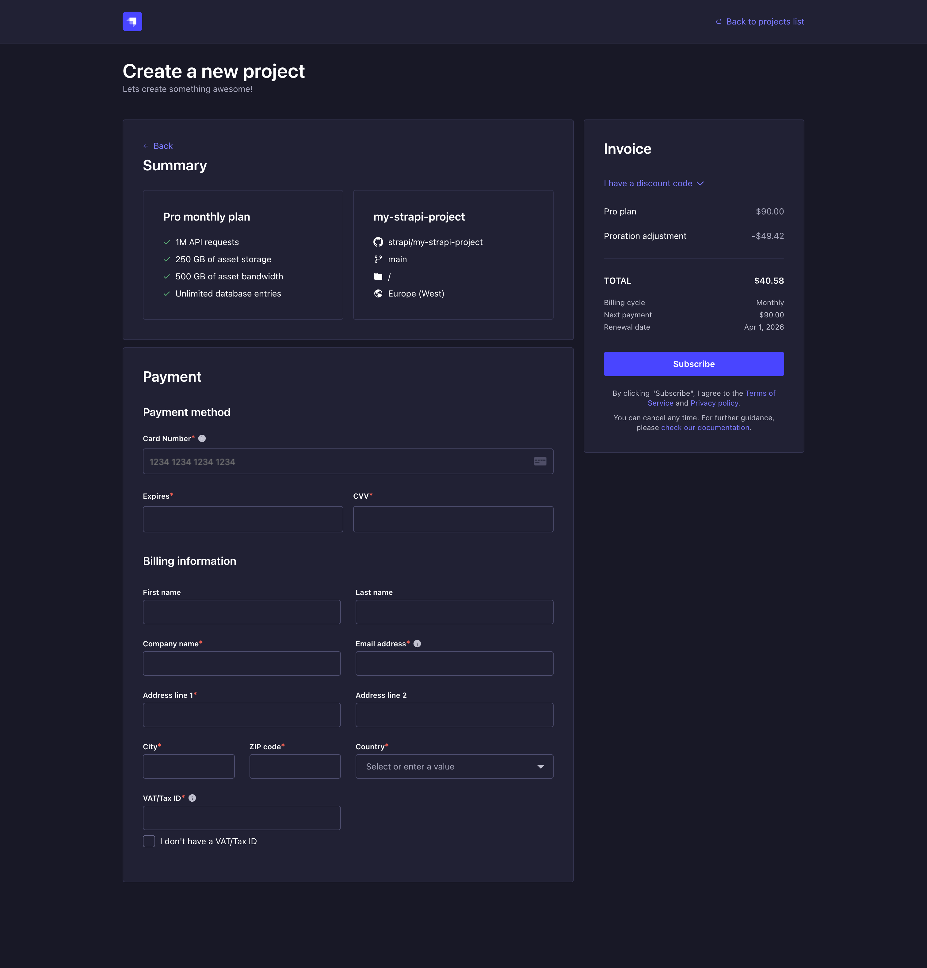This screenshot has height=968, width=927.
Task: Click the info icon next to VAT/Tax ID
Action: point(193,798)
